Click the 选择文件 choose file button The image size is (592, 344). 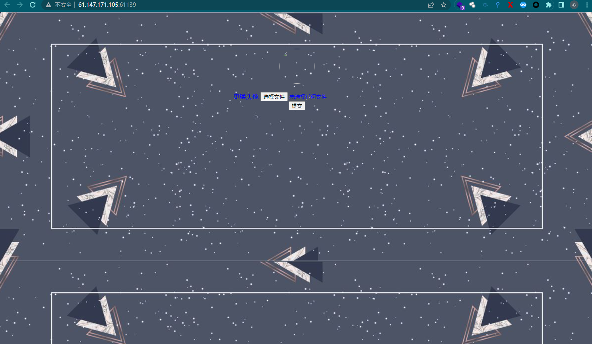tap(274, 97)
